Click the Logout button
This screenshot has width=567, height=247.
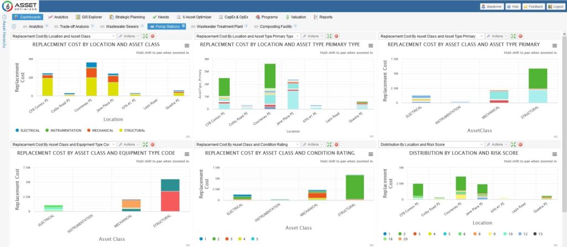point(554,7)
